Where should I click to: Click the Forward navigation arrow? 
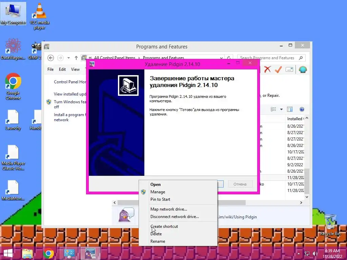(60, 58)
